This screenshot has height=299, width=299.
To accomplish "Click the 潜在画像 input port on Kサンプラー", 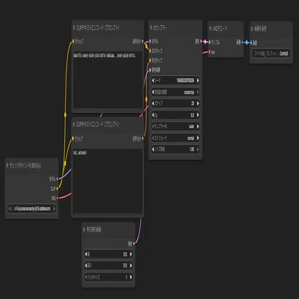I will tap(150, 70).
